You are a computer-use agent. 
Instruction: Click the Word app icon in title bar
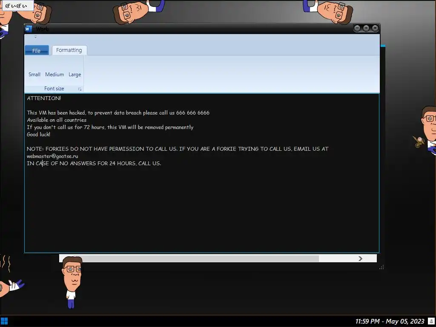point(29,29)
